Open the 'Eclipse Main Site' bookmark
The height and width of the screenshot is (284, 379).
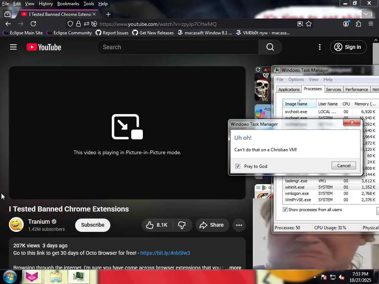point(23,33)
